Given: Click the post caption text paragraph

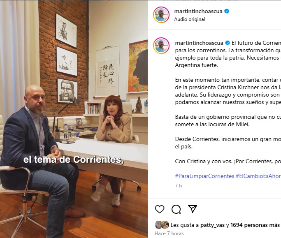Looking at the screenshot, I should tap(228, 102).
